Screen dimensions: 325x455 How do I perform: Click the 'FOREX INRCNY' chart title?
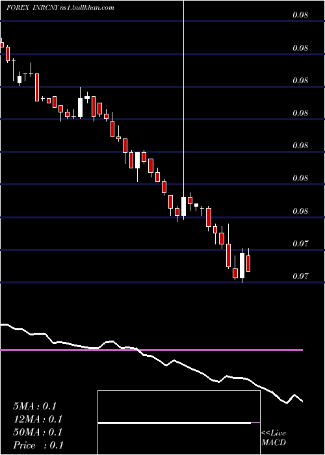click(32, 8)
